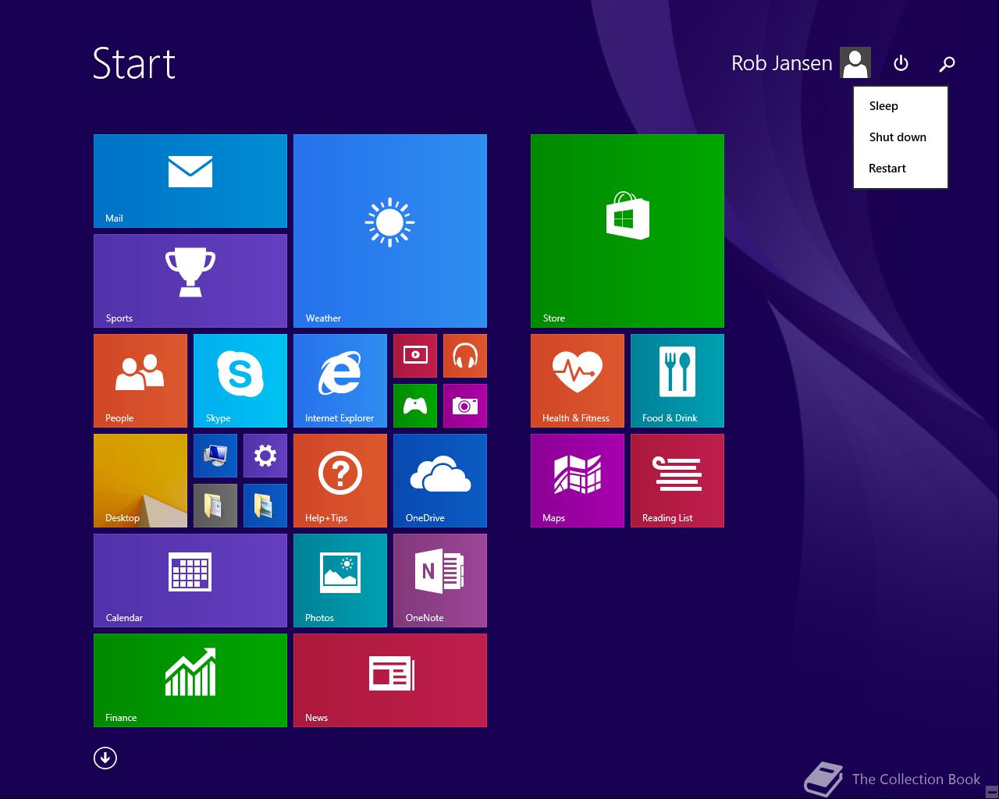Open the Windows Store
This screenshot has width=999, height=799.
click(627, 230)
